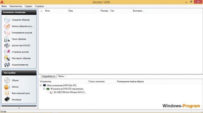Open the Накопитель menu

[16, 6]
